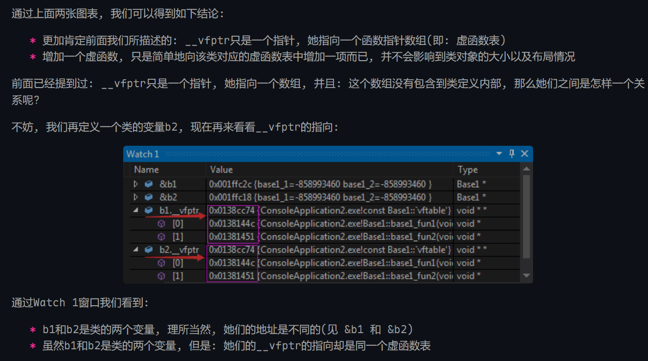
Task: Click the Watch 1 title tab
Action: point(143,154)
